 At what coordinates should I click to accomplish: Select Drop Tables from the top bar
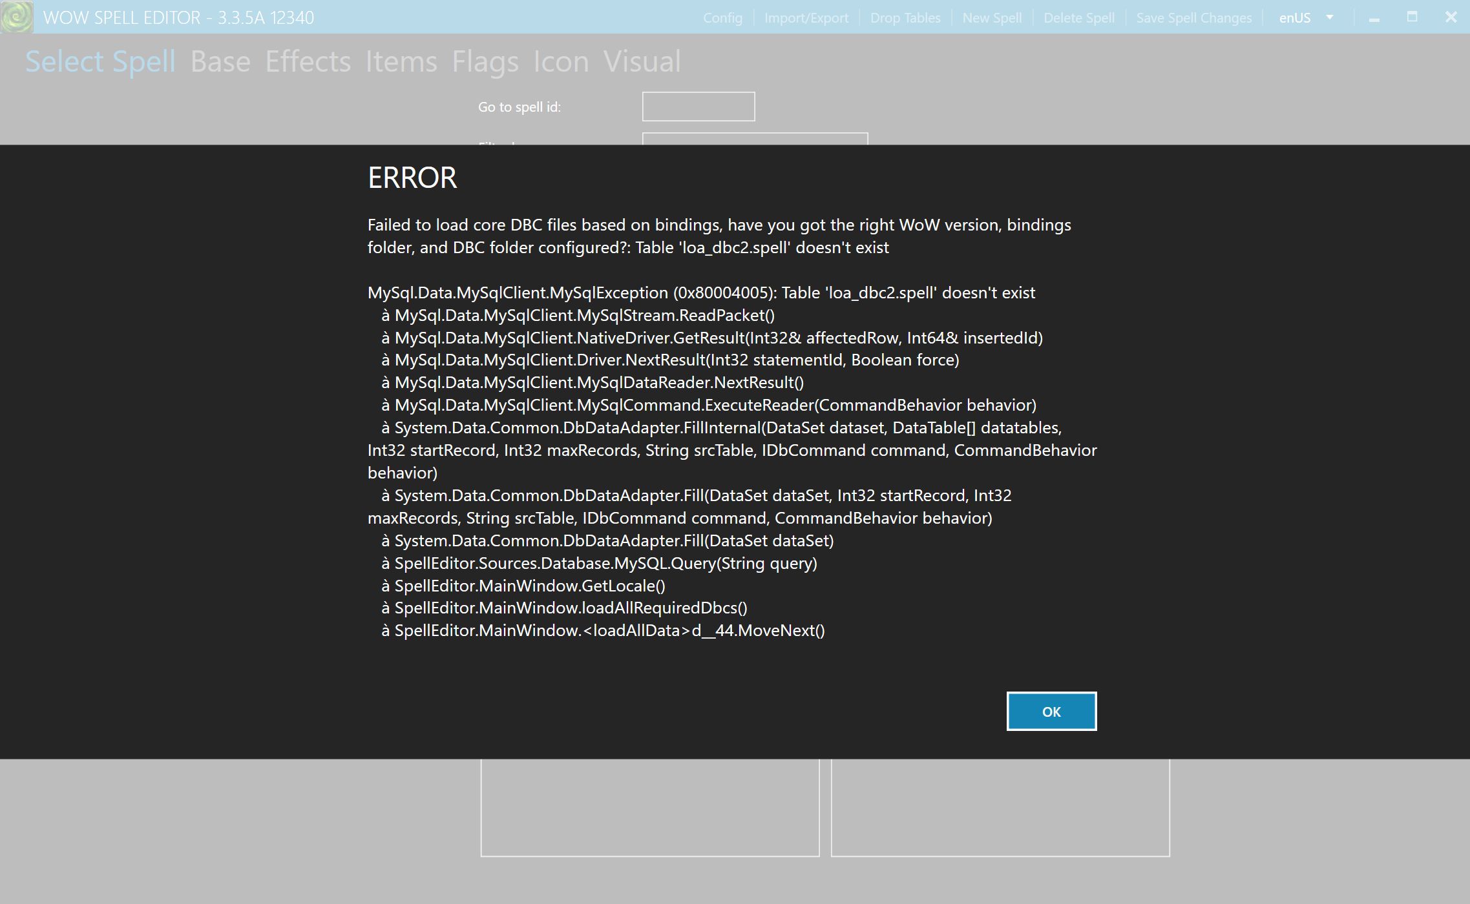click(x=905, y=17)
